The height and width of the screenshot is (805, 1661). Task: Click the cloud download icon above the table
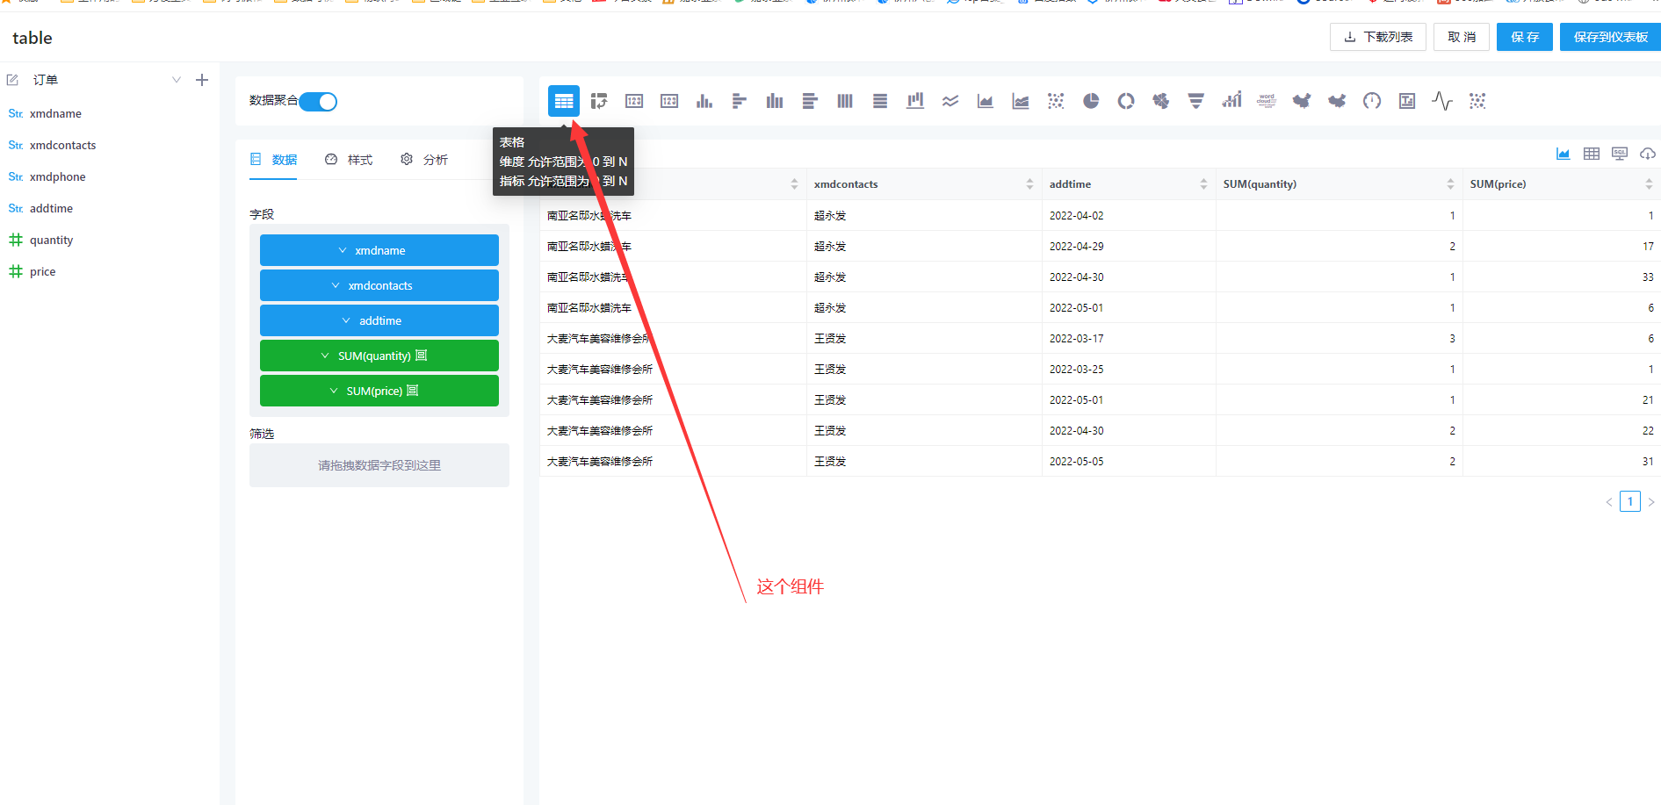coord(1648,153)
